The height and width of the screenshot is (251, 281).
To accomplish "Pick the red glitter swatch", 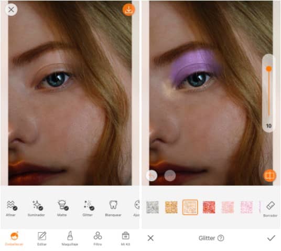I will pos(209,207).
